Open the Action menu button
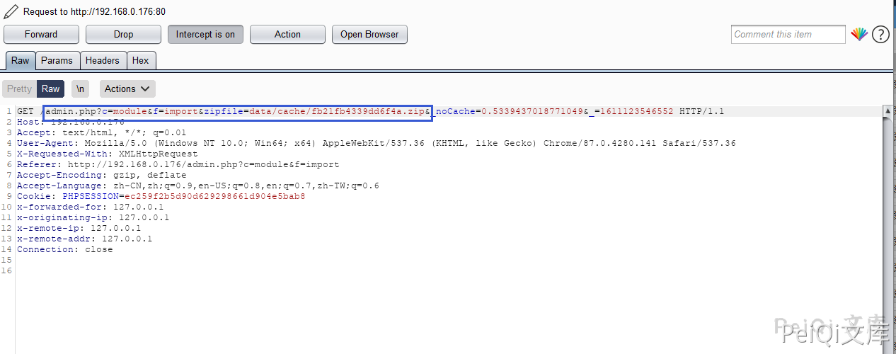 [x=287, y=34]
